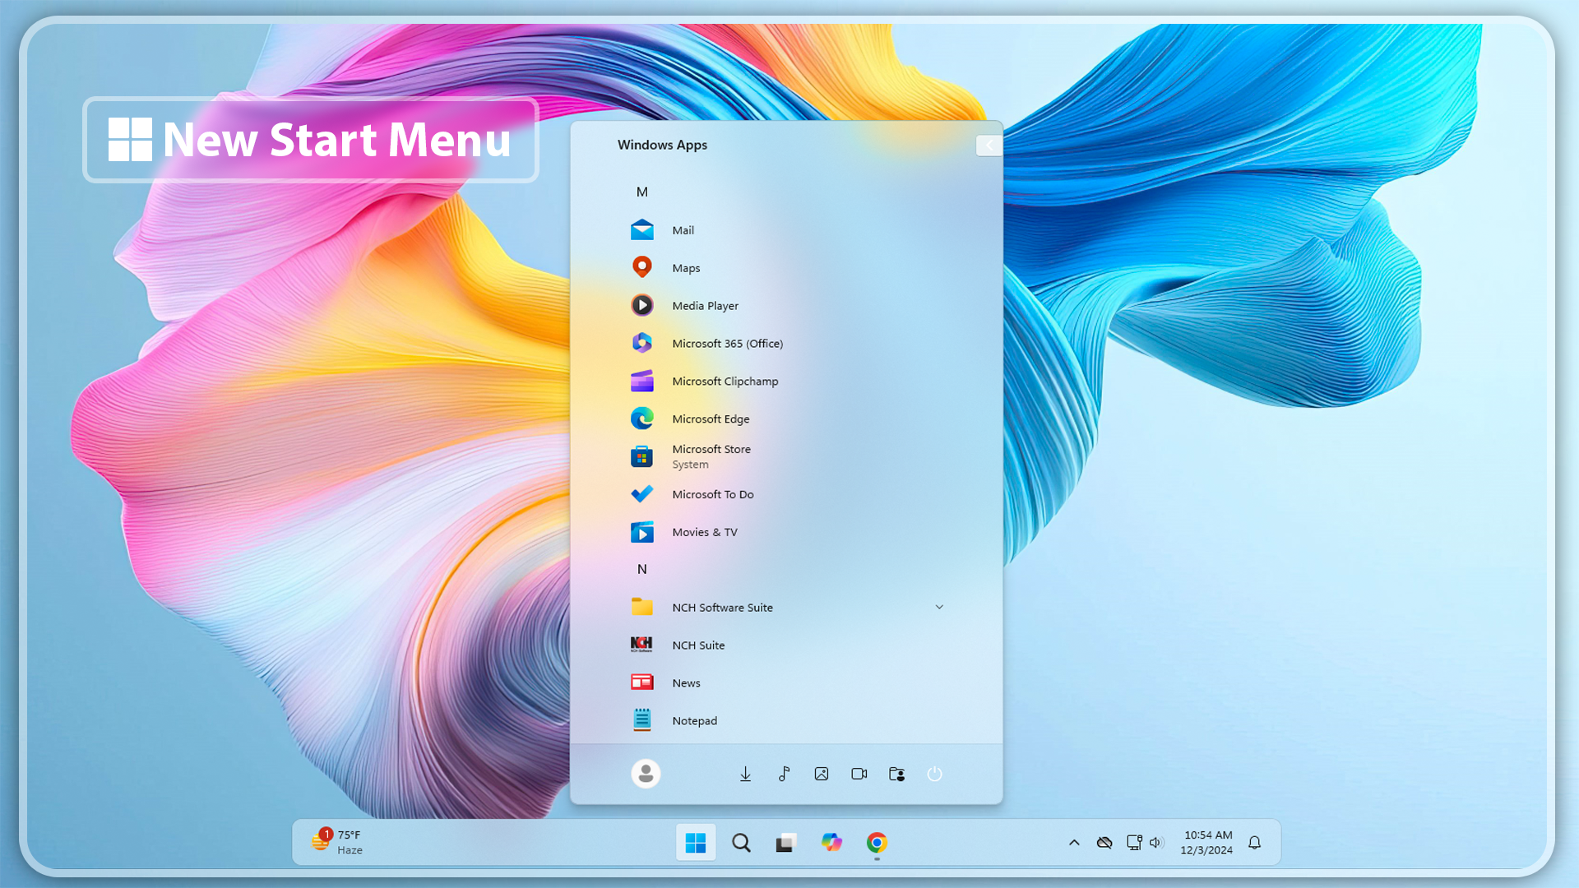Open the Videos folder shortcut
This screenshot has width=1579, height=888.
click(x=859, y=774)
